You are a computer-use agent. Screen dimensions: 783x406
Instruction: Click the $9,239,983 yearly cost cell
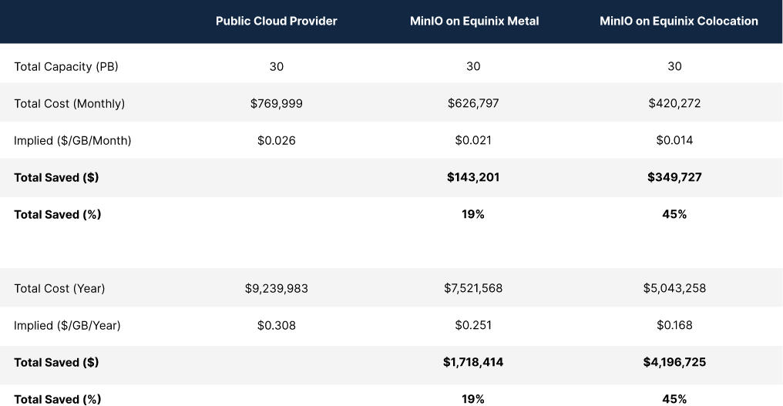276,288
